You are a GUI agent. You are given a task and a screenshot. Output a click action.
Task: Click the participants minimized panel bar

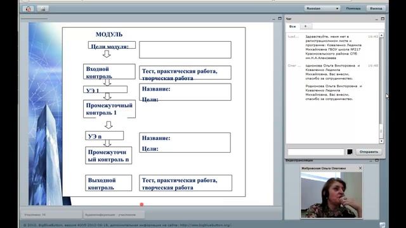point(51,215)
